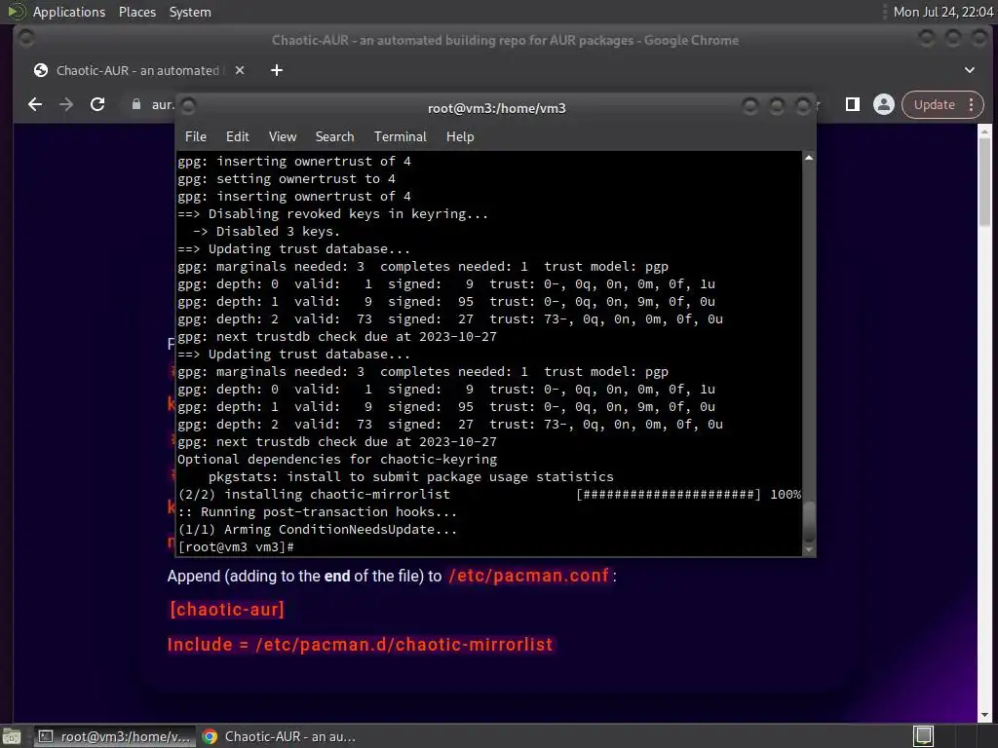Click the Include = /etc/pacman.d/chaotic-mirrorlist line
The width and height of the screenshot is (998, 748).
tap(360, 645)
